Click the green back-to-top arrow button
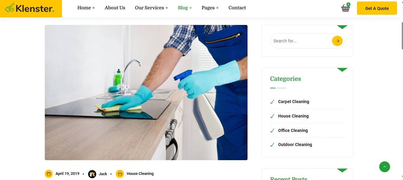403x180 pixels. tap(384, 167)
